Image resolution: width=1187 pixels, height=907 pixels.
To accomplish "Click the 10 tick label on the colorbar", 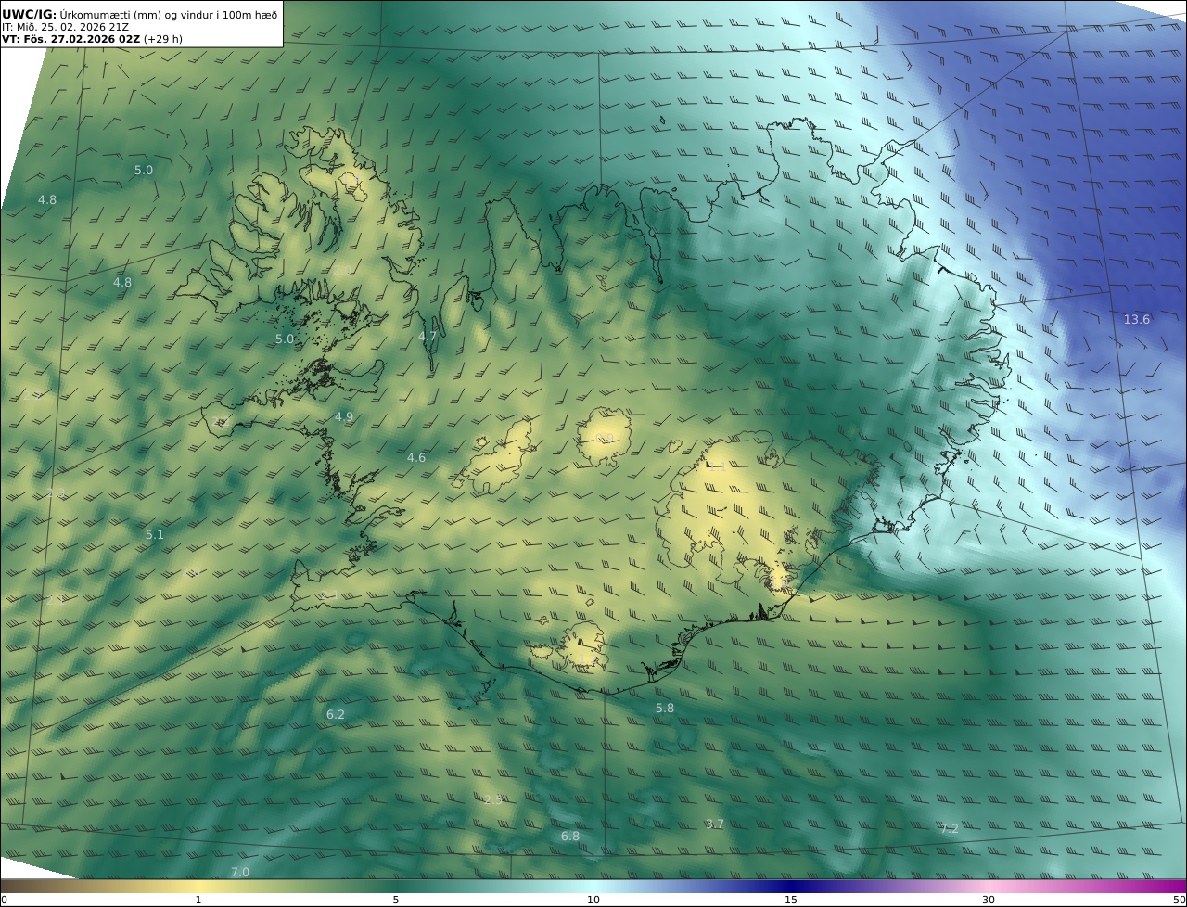I will (x=593, y=900).
